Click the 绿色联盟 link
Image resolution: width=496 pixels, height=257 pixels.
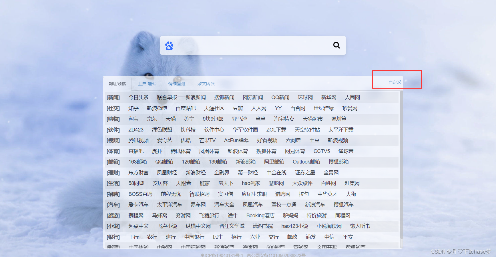point(162,130)
